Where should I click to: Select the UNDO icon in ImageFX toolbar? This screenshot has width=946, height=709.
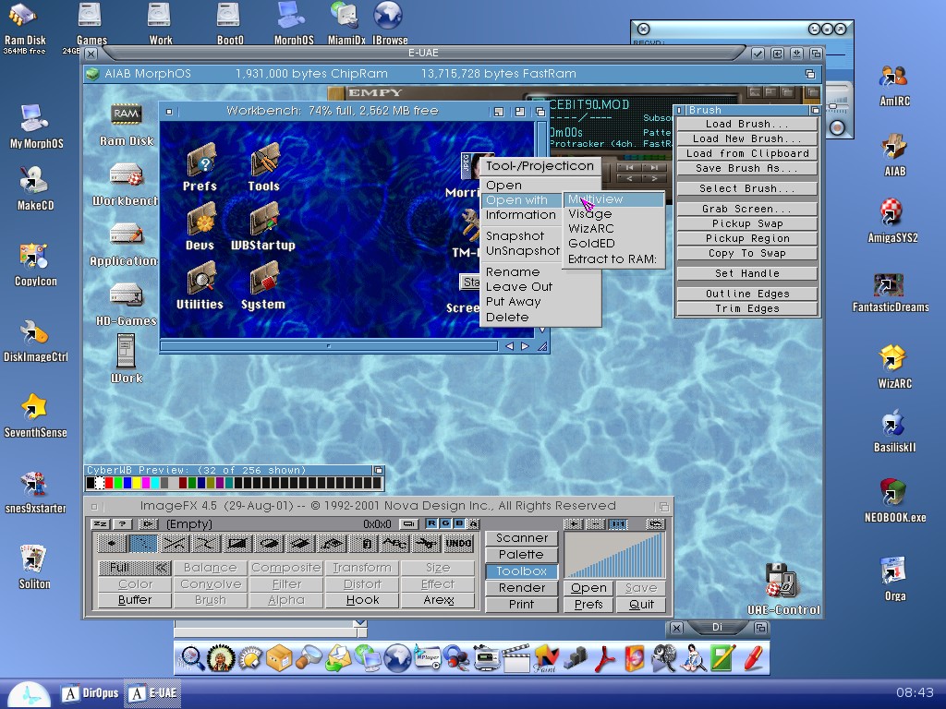(458, 544)
